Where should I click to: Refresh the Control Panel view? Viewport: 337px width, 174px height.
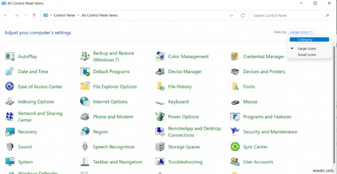(x=243, y=16)
